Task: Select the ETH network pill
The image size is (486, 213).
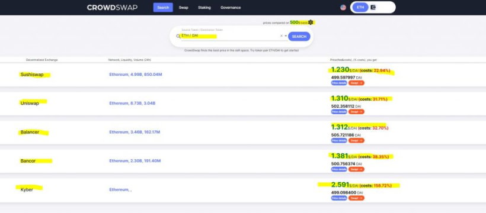Action: pos(360,8)
